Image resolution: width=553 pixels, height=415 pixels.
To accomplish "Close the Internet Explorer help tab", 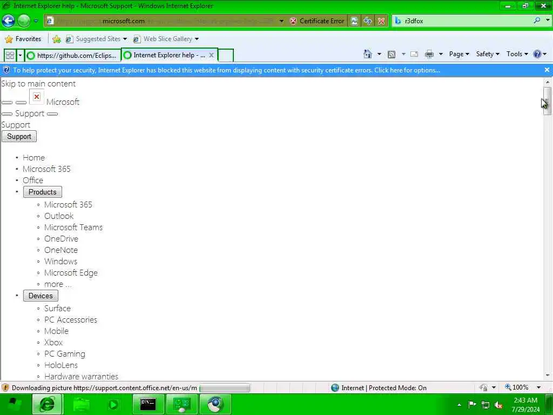I will click(x=211, y=55).
